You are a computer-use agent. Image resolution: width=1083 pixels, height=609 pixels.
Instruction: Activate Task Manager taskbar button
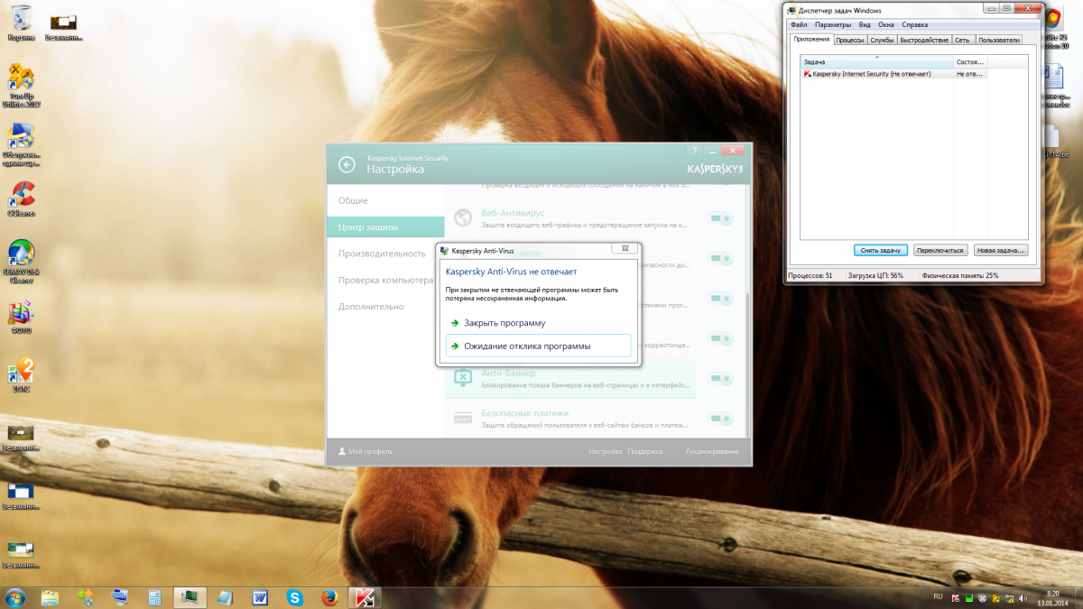pos(190,597)
